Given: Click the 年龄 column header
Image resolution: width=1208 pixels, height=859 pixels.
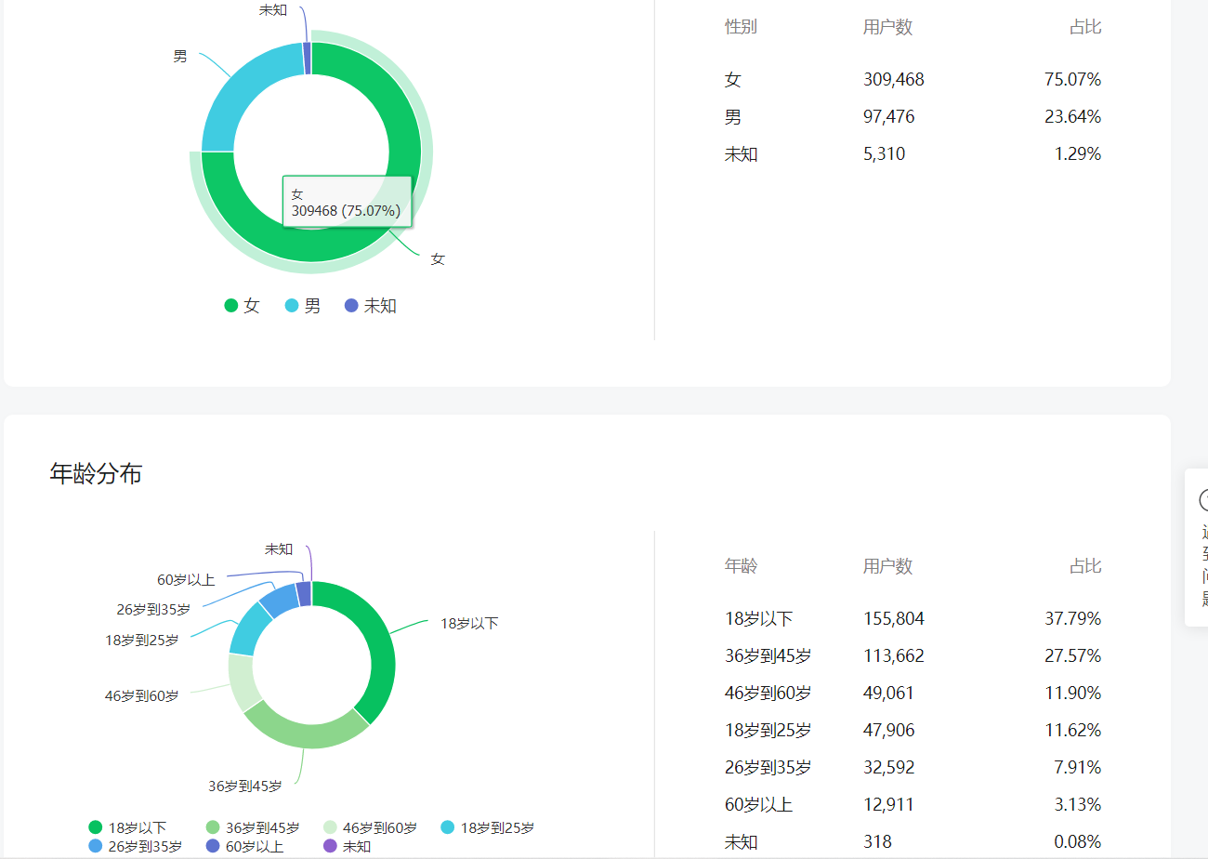Looking at the screenshot, I should 741,566.
